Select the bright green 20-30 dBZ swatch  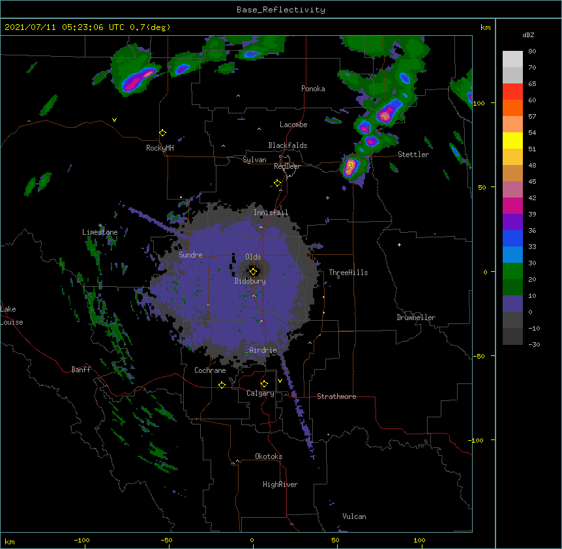[512, 271]
